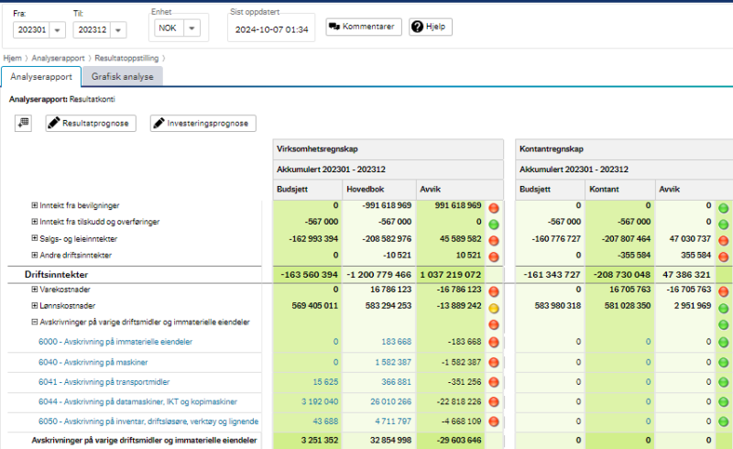The height and width of the screenshot is (449, 733).
Task: Expand Inntekt fra bevilgninger row
Action: (34, 205)
